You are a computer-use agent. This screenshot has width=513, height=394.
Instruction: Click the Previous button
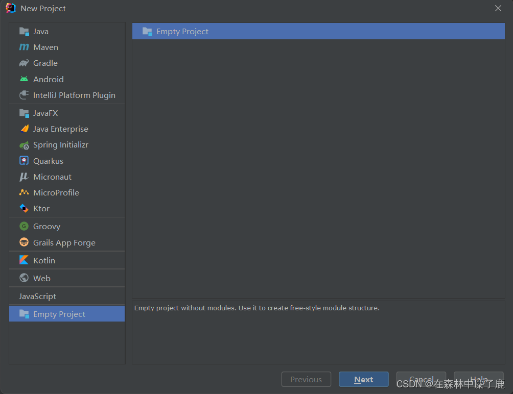pos(306,379)
